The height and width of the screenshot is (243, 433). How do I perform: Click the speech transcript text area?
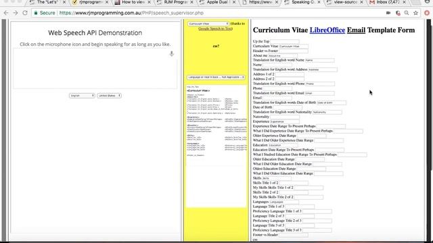coord(95,69)
